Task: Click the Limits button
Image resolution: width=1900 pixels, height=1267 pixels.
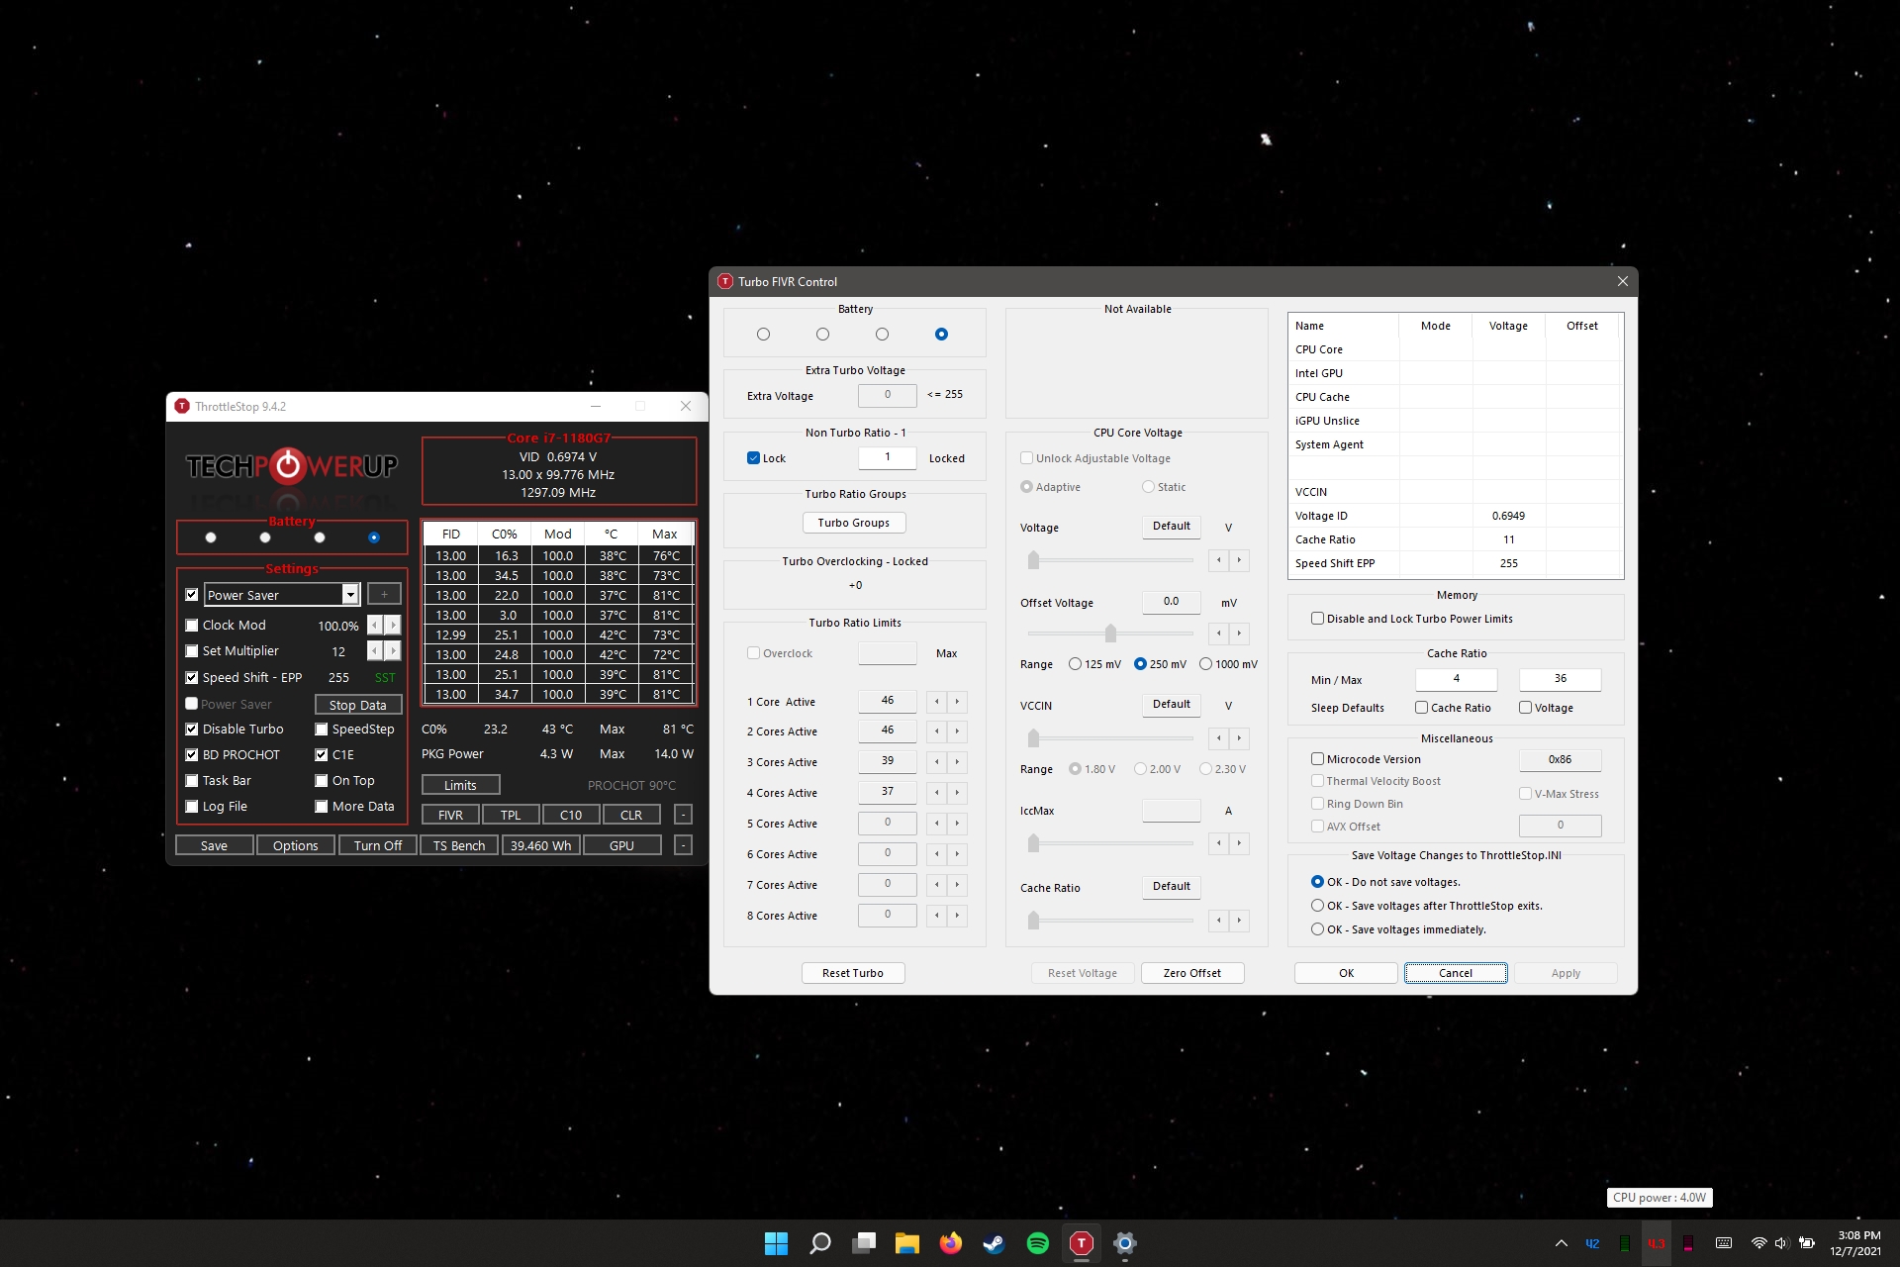Action: [460, 785]
